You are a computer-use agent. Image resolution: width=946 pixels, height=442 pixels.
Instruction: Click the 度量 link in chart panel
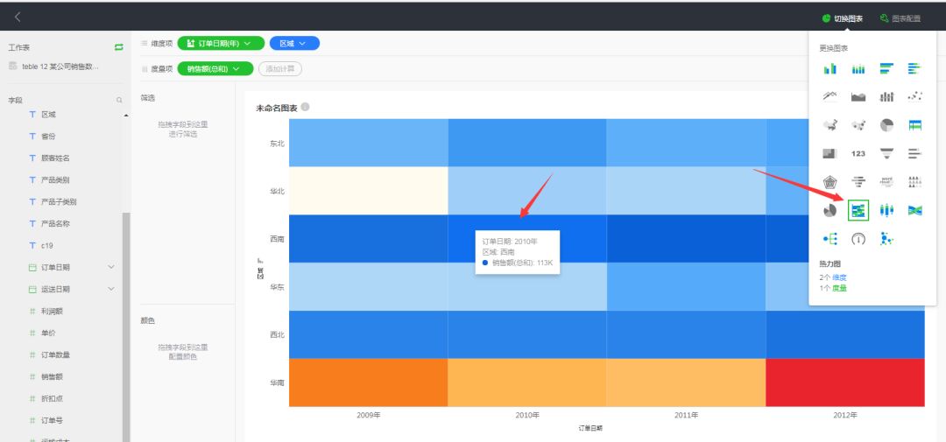(x=839, y=288)
